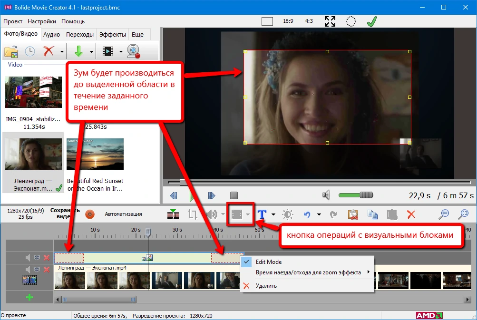Click the green checkmark apply icon
Image resolution: width=477 pixels, height=320 pixels.
pos(372,21)
